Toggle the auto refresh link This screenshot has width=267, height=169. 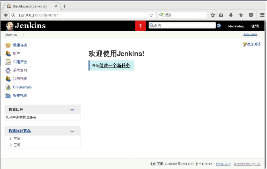coord(250,34)
